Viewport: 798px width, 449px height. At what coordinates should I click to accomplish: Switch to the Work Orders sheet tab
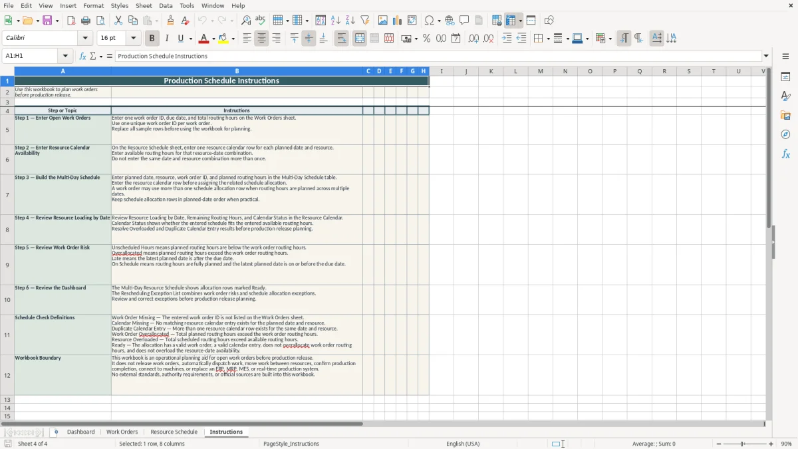pos(122,432)
